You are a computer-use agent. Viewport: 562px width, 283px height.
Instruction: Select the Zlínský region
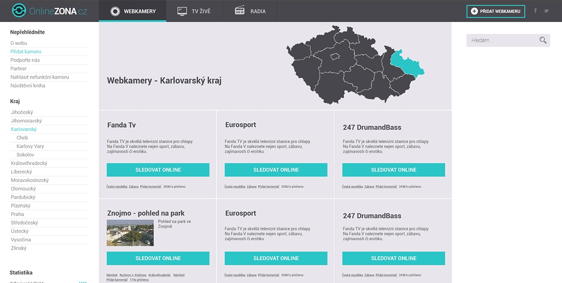point(19,248)
